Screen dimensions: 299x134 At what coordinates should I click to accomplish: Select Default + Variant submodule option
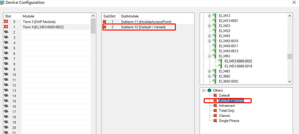click(x=231, y=100)
